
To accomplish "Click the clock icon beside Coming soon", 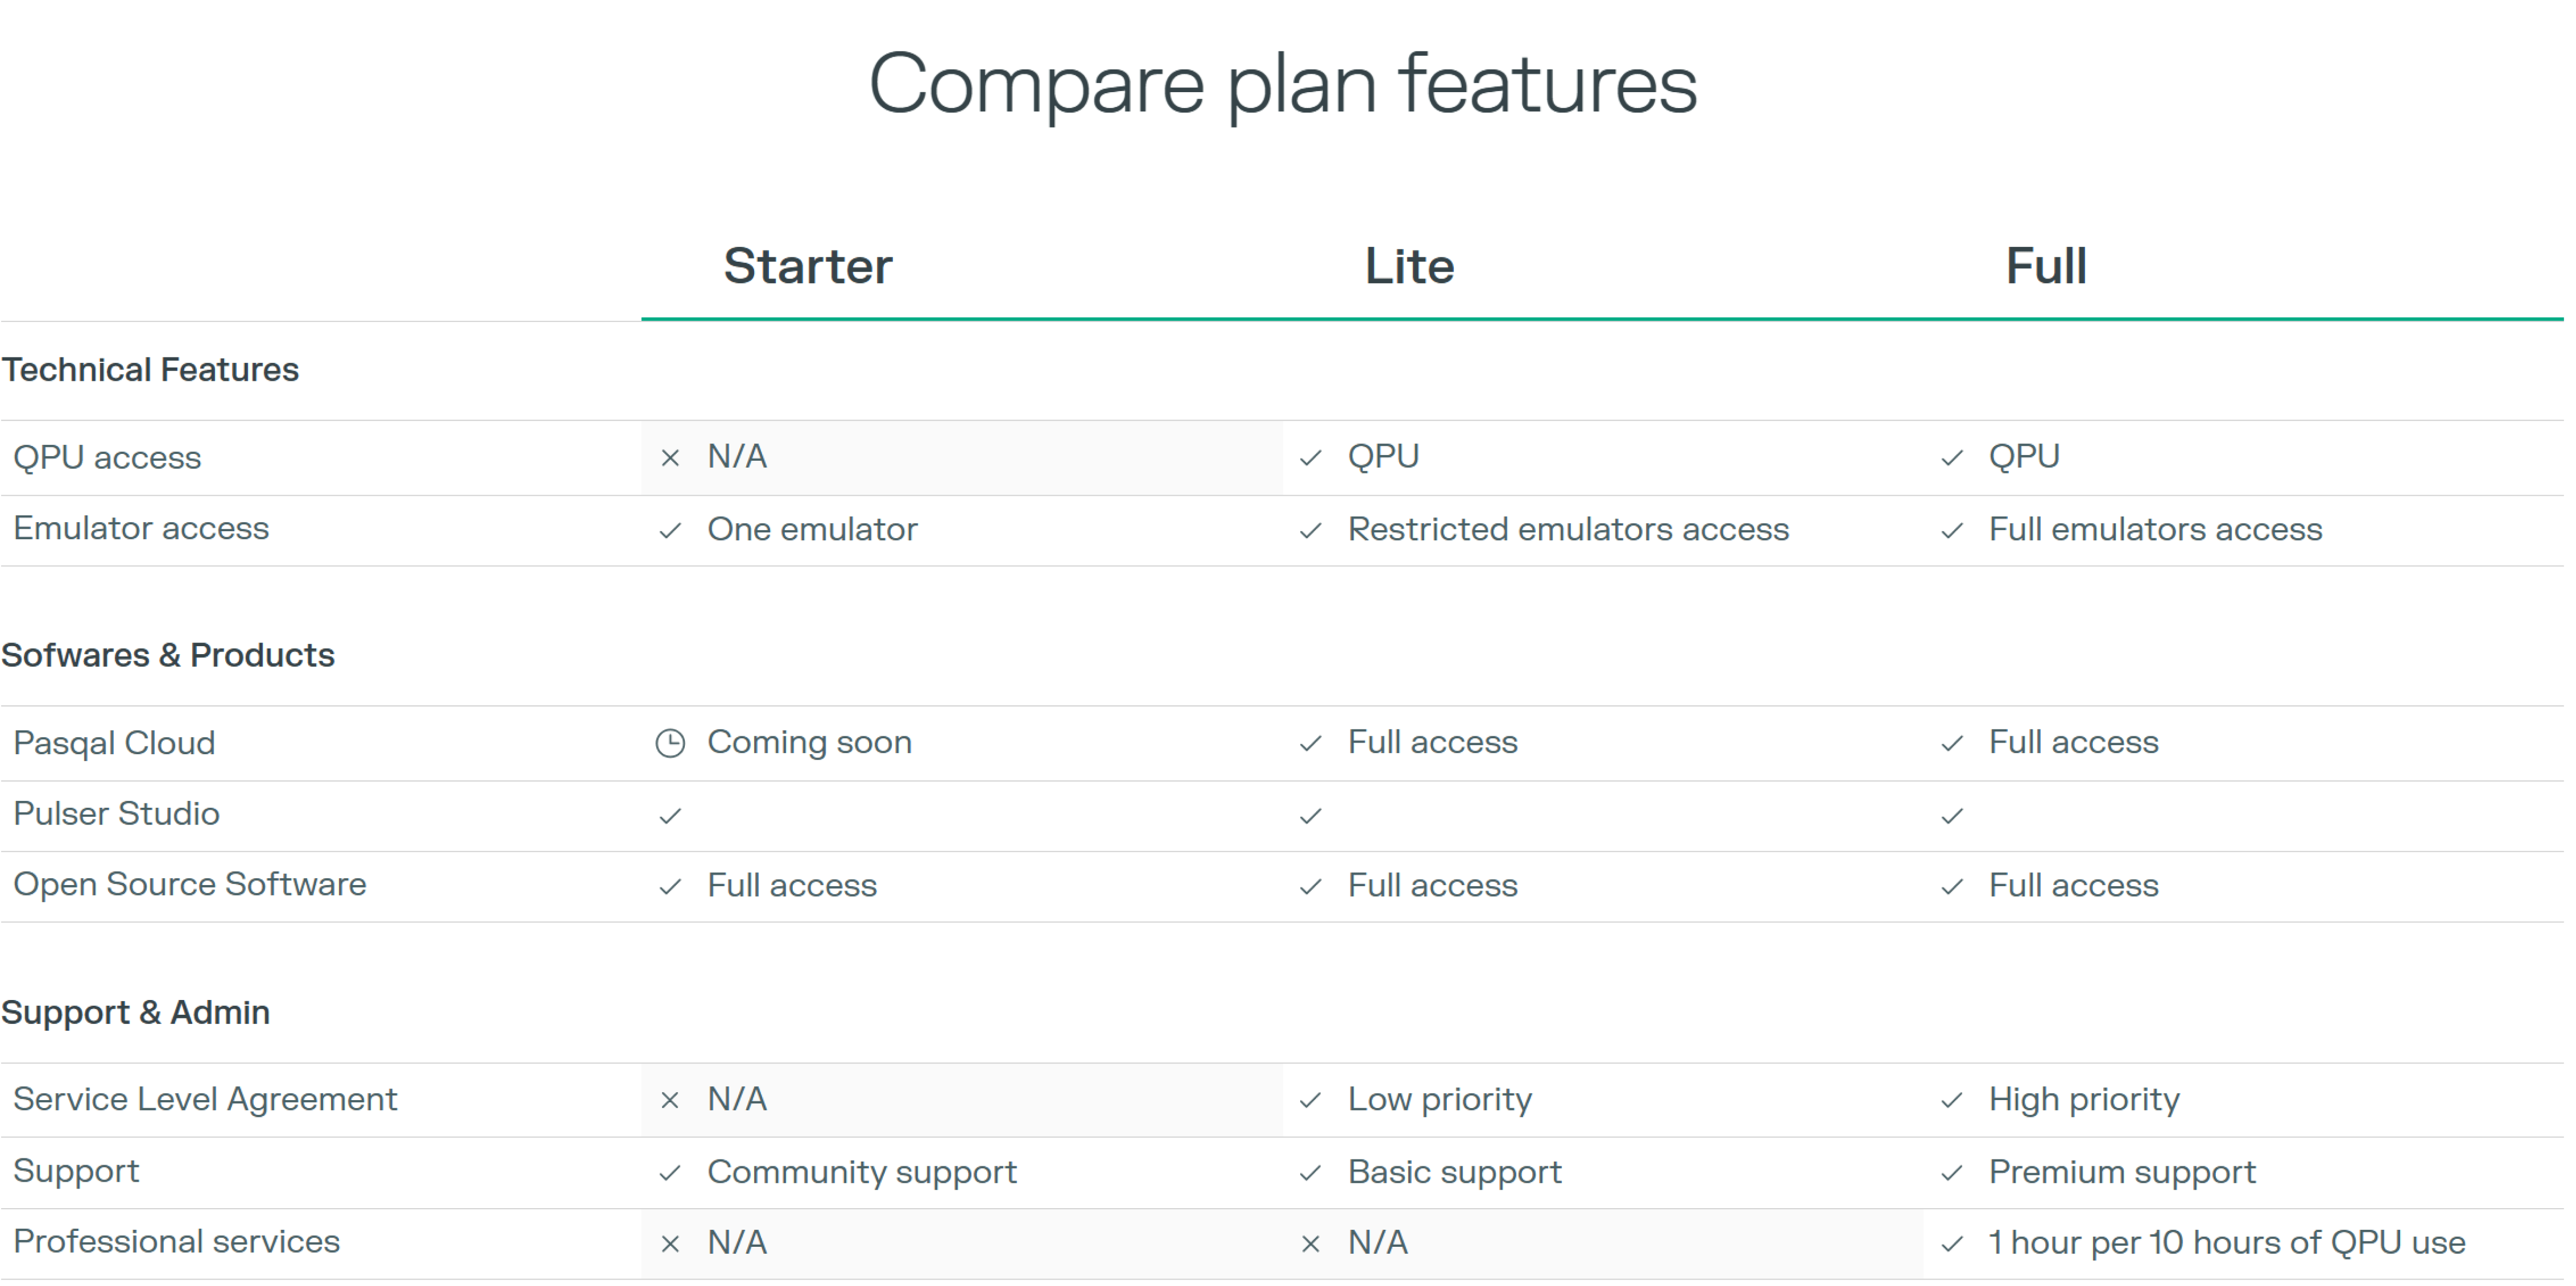I will 670,743.
